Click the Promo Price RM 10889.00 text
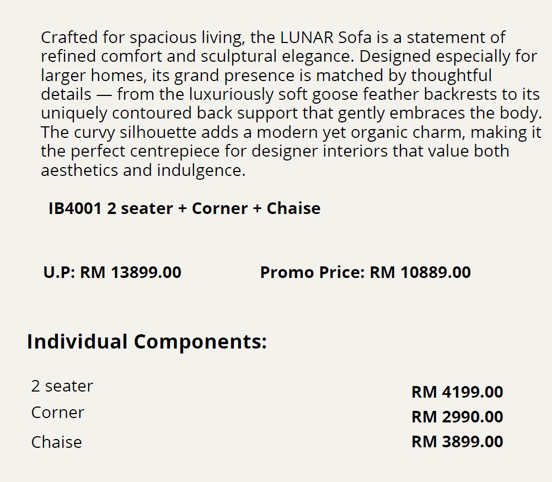The image size is (552, 482). click(365, 272)
